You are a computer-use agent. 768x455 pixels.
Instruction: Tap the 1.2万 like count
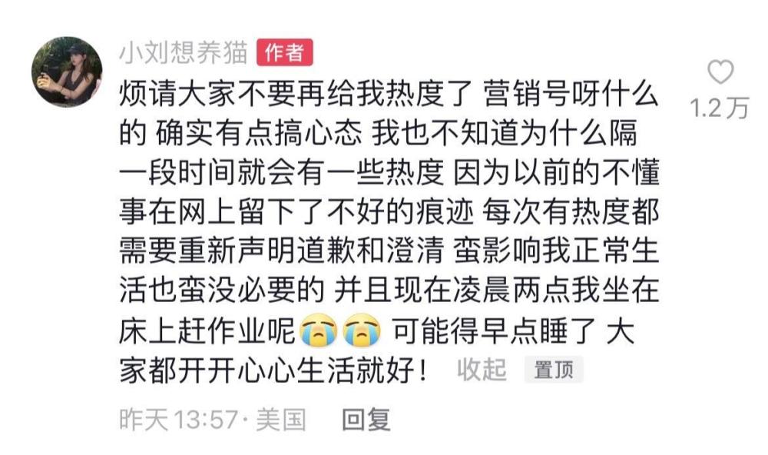coord(720,108)
